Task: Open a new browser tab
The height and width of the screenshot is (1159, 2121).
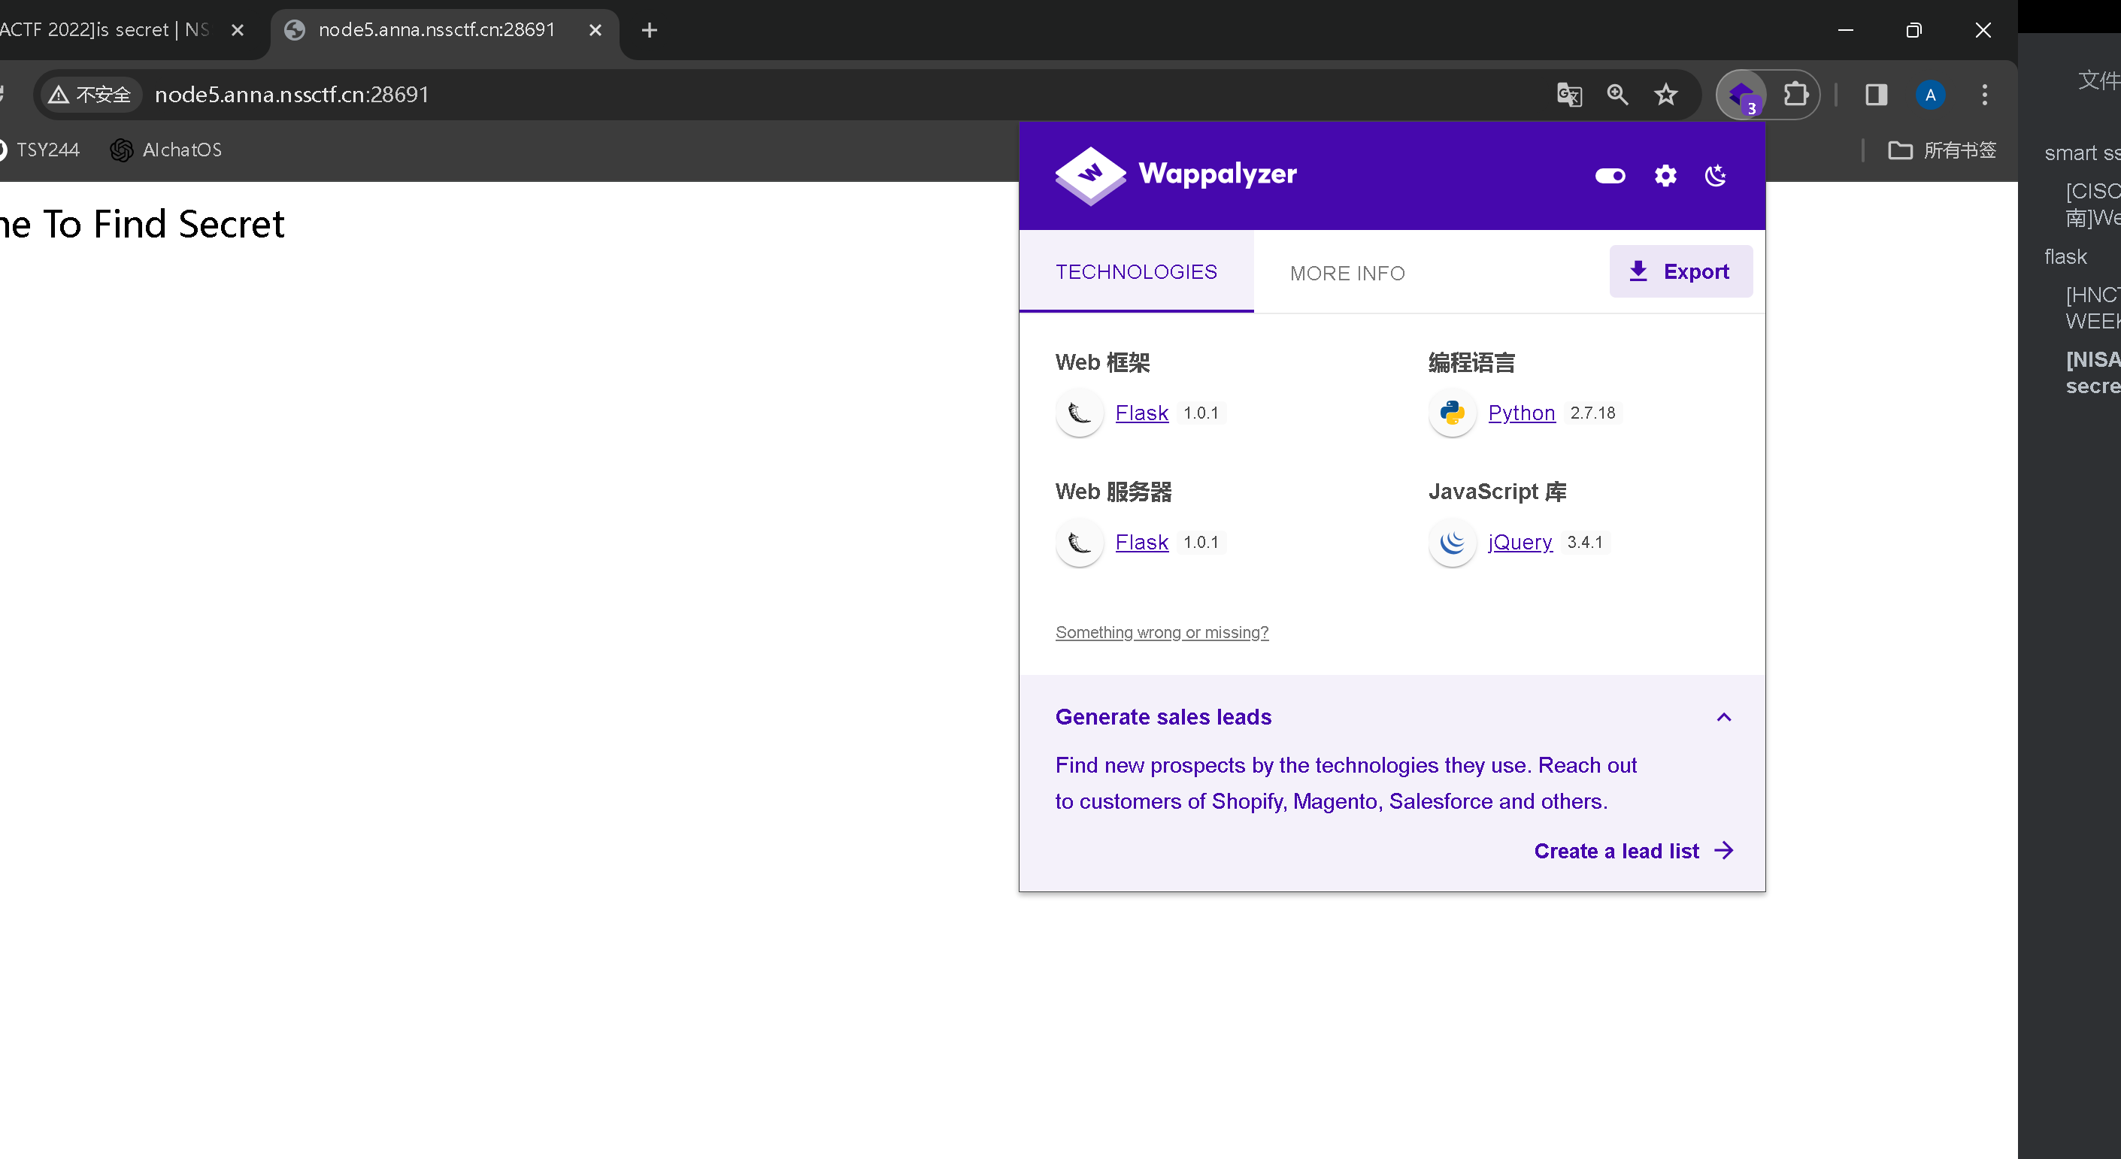Action: pyautogui.click(x=649, y=31)
